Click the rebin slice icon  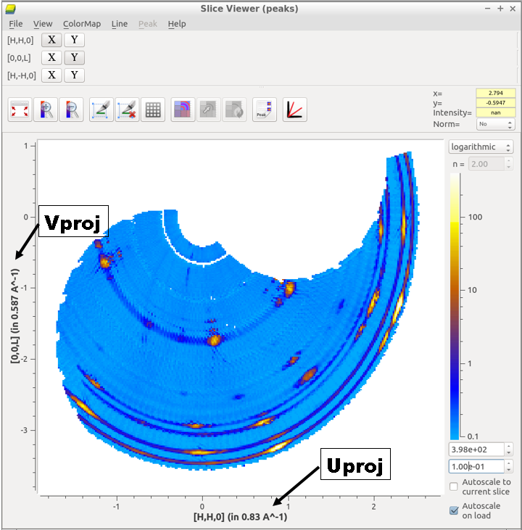coord(183,109)
